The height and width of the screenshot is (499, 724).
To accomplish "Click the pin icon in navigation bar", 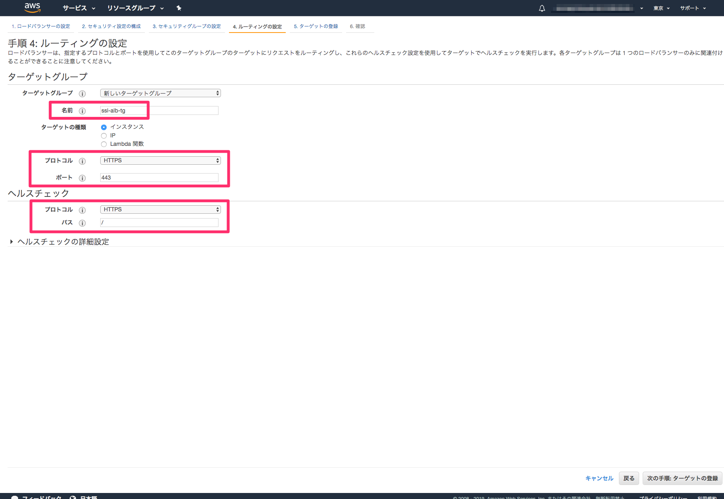I will point(178,8).
